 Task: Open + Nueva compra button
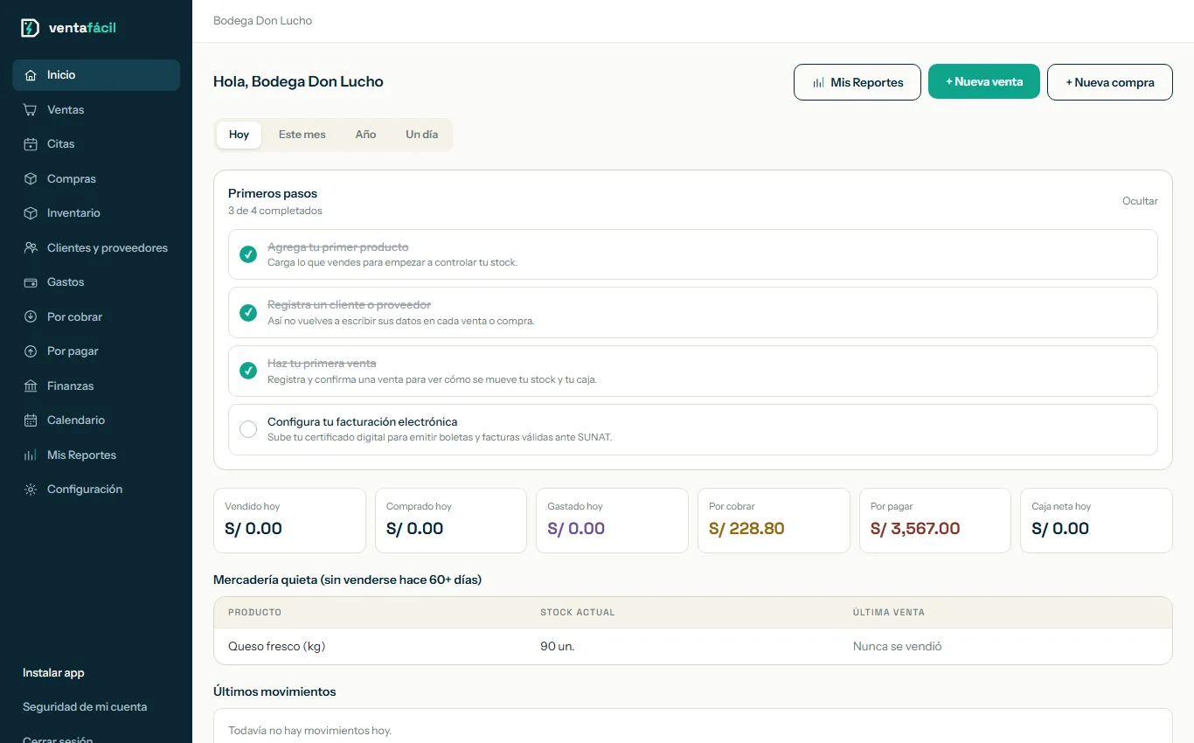pos(1110,82)
